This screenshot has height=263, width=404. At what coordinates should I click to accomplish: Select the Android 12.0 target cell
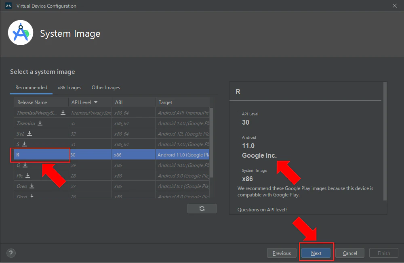(x=183, y=144)
